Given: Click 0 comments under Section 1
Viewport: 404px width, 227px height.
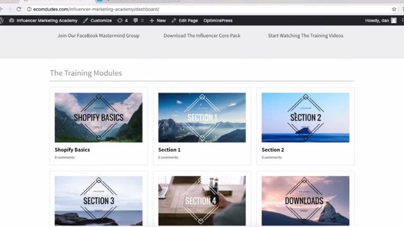Looking at the screenshot, I should click(x=168, y=157).
